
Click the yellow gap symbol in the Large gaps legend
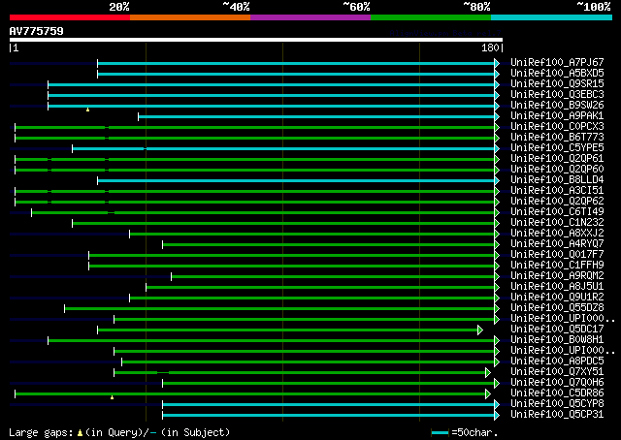coord(80,433)
